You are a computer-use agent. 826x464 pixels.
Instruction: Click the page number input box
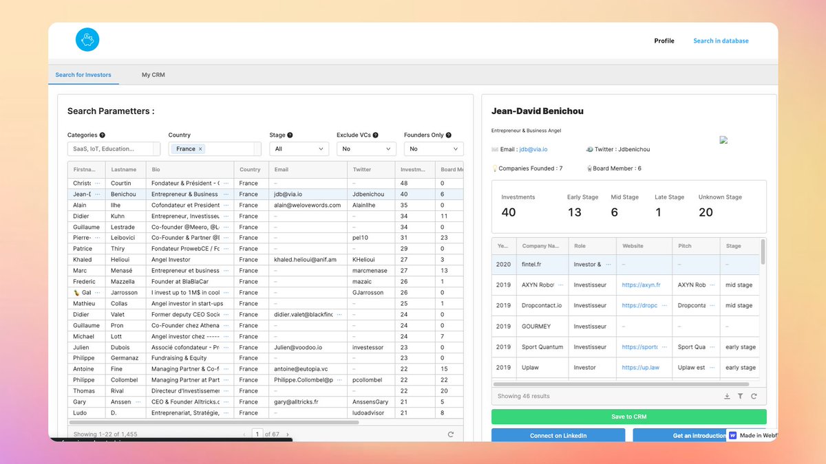(257, 434)
